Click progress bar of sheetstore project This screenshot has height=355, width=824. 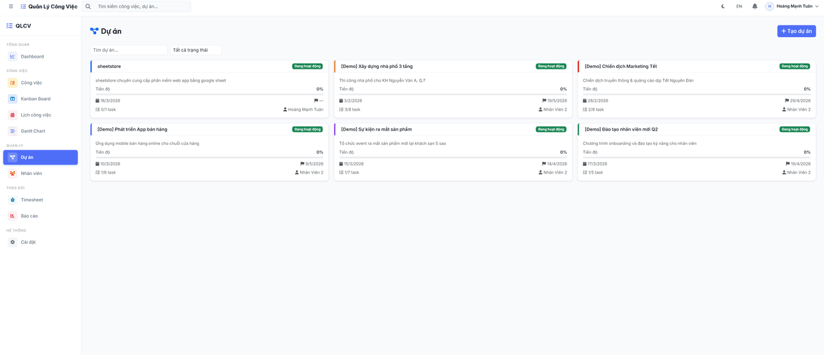209,94
